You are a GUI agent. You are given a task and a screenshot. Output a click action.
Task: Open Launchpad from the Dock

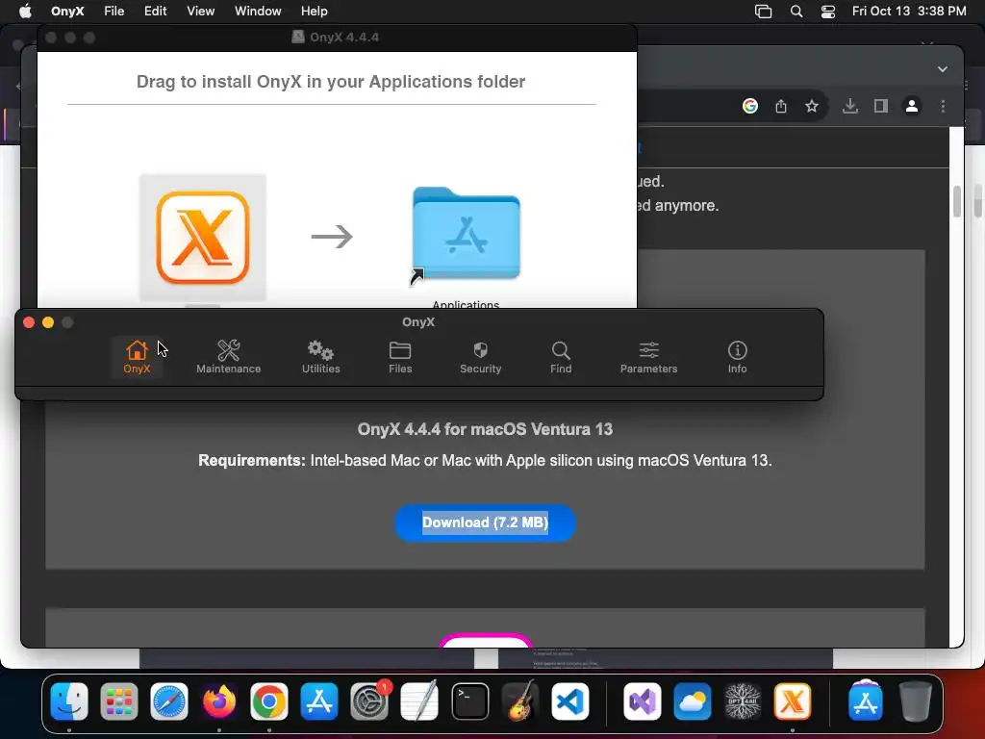(x=118, y=701)
